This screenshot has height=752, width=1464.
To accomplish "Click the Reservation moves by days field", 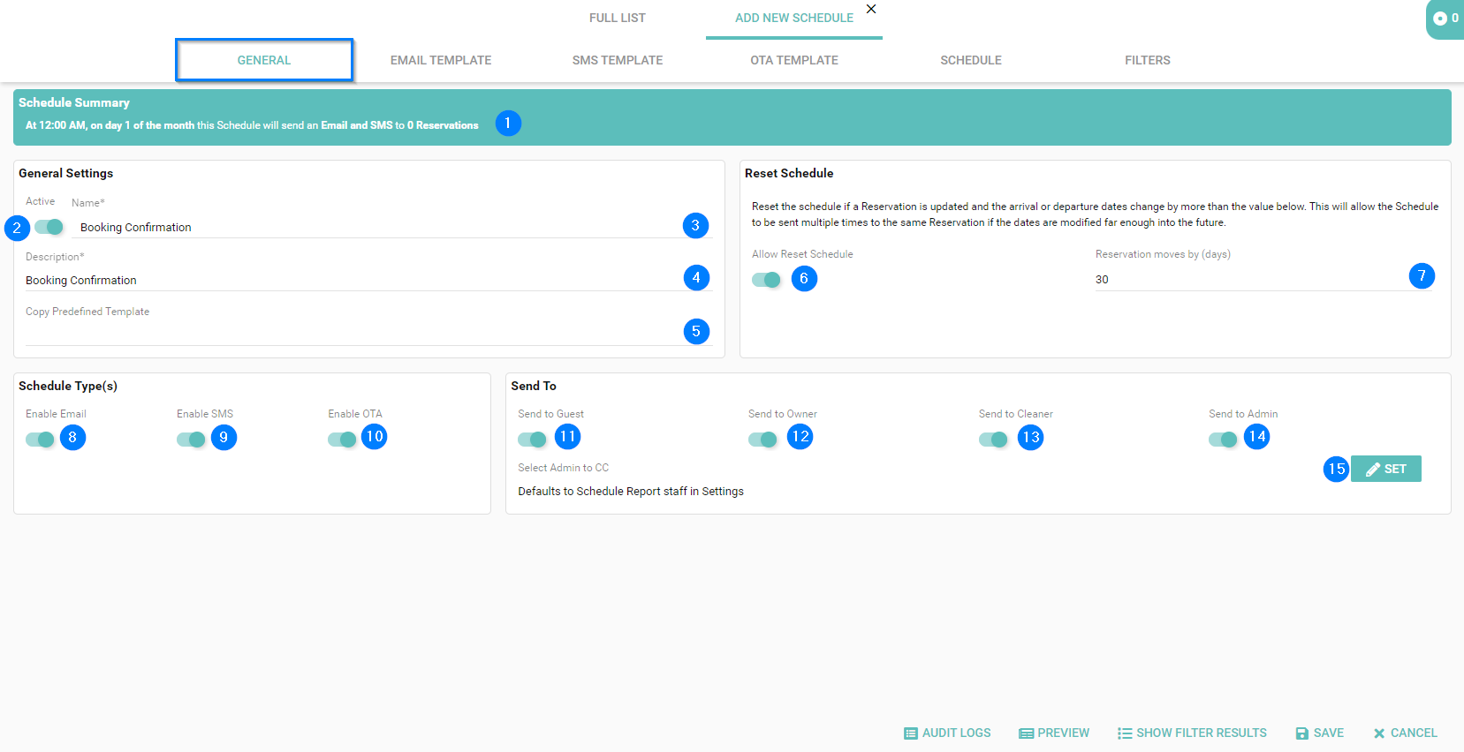I will click(x=1246, y=280).
